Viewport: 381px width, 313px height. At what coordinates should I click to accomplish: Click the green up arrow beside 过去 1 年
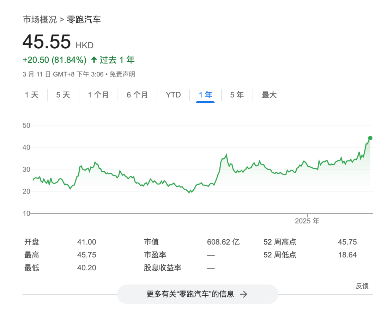(94, 60)
